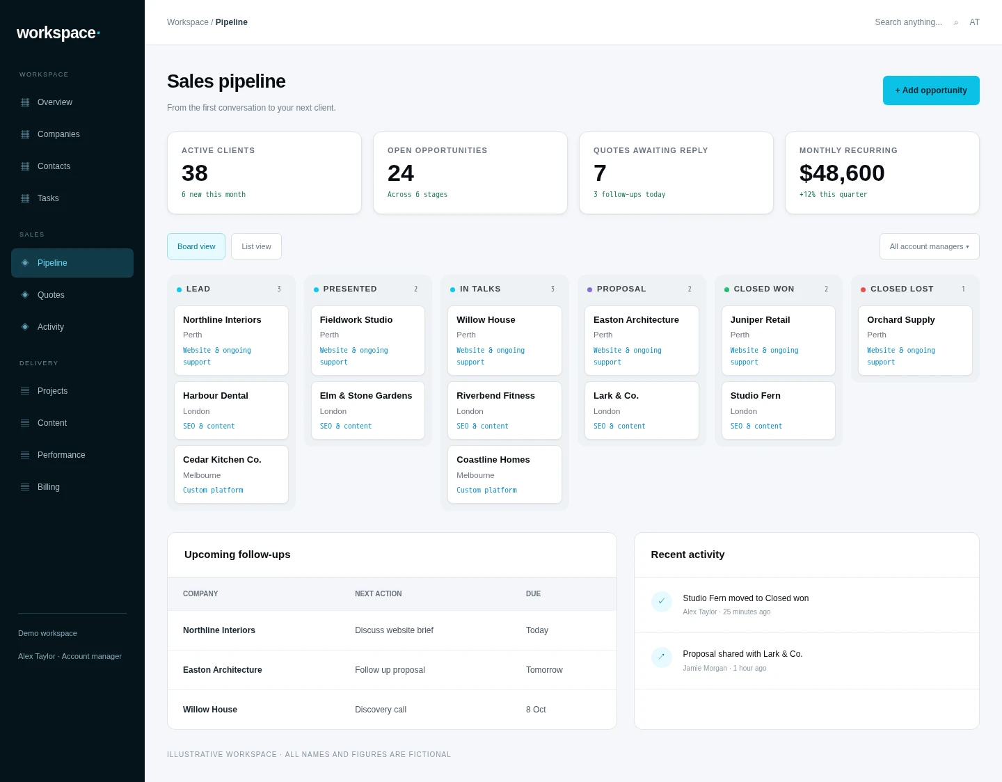Open the AT user avatar
The width and height of the screenshot is (1002, 782).
click(975, 22)
